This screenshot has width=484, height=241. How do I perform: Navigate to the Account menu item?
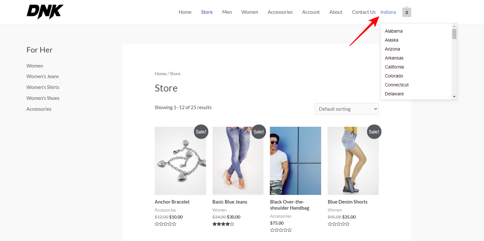311,12
